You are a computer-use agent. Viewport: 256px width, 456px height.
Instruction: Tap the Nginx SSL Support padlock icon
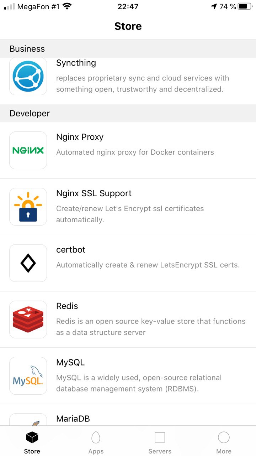28,207
